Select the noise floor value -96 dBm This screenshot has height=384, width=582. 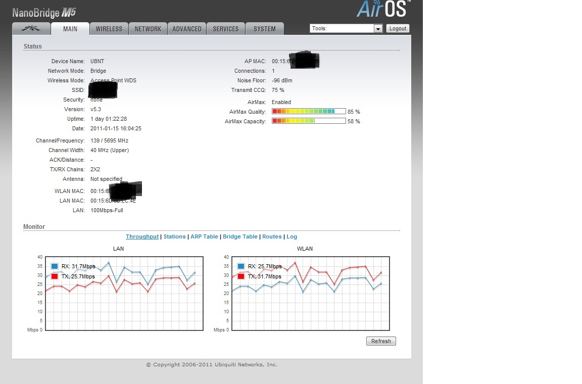[x=282, y=80]
